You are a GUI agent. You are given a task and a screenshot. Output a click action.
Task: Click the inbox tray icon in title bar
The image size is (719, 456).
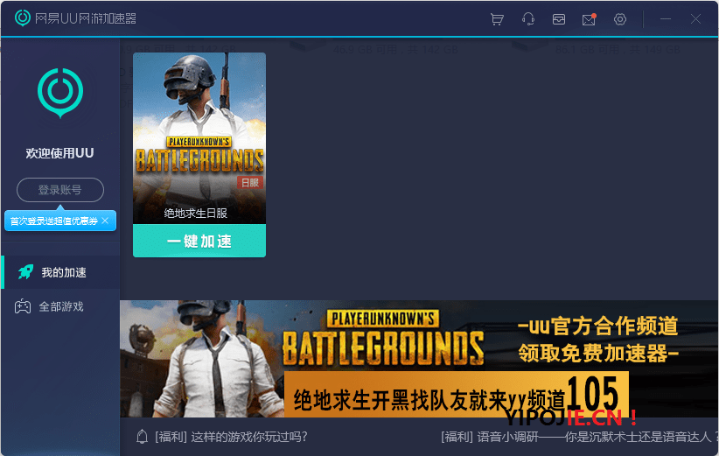(559, 19)
